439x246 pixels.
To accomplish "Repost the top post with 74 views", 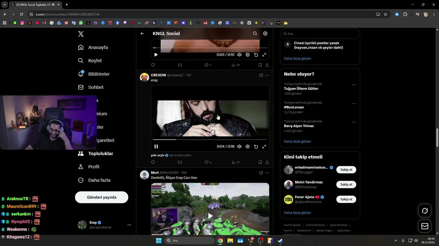I will click(180, 65).
